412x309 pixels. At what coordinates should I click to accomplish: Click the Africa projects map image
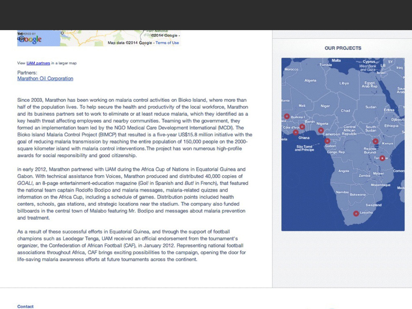coord(343,144)
